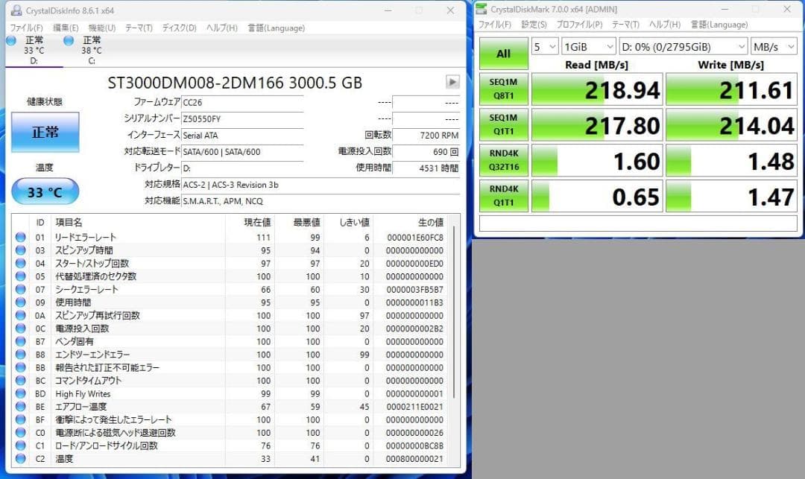This screenshot has height=479, width=805.
Task: Click the 33 °C temperature indicator
Action: point(45,191)
